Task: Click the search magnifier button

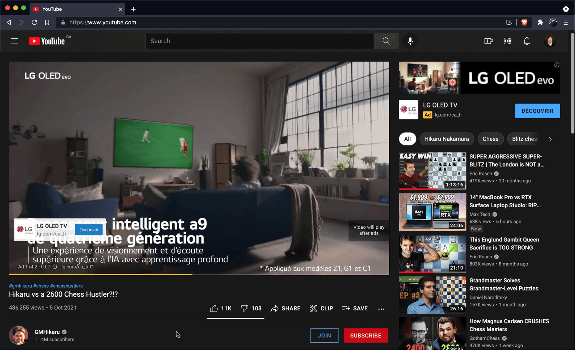Action: (386, 41)
